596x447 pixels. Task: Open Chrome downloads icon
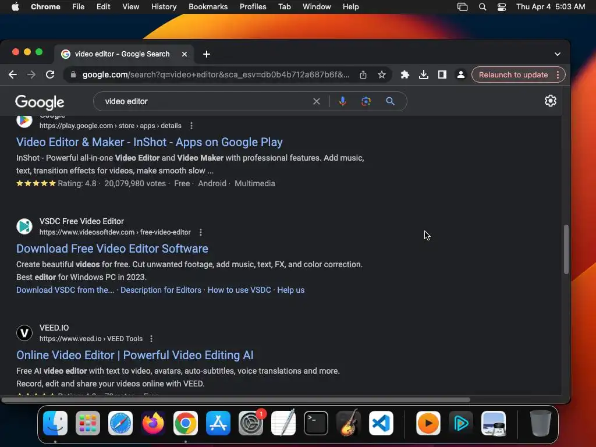(x=424, y=74)
